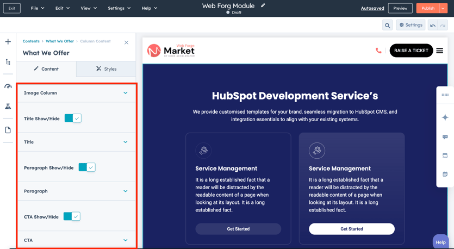454x249 pixels.
Task: Switch to the Styles tab
Action: [x=106, y=69]
